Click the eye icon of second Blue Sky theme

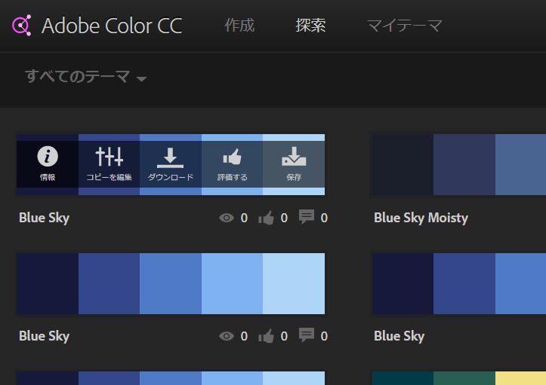coord(226,337)
